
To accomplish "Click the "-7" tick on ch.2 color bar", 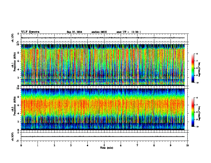I will tap(197, 105).
